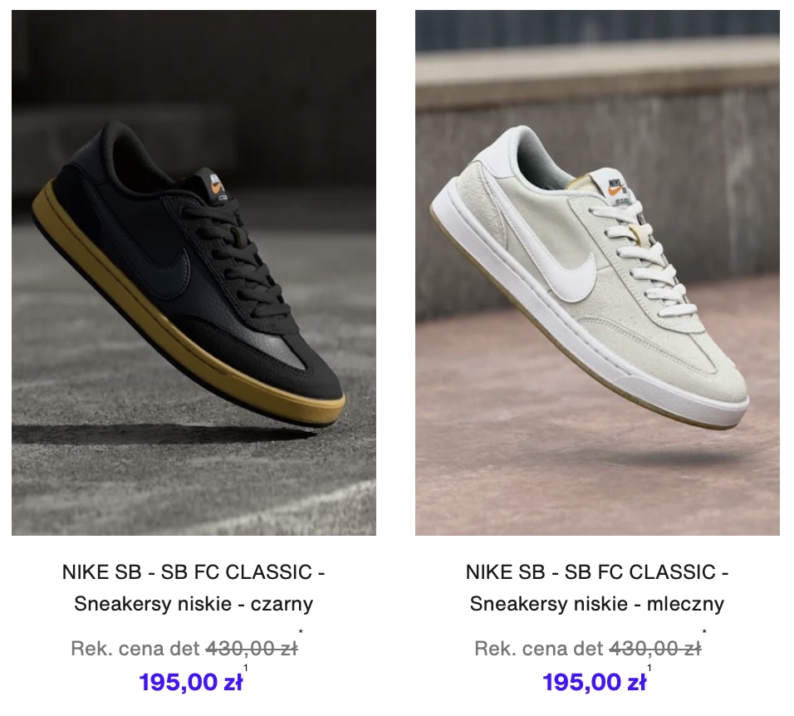Click the Nike SB tongue label on white shoe

pos(617,187)
